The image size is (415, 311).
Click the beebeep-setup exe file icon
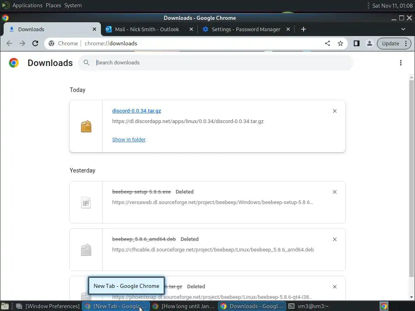[x=86, y=202]
